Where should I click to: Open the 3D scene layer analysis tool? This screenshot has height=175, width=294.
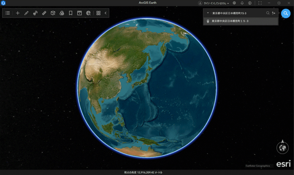pyautogui.click(x=53, y=13)
